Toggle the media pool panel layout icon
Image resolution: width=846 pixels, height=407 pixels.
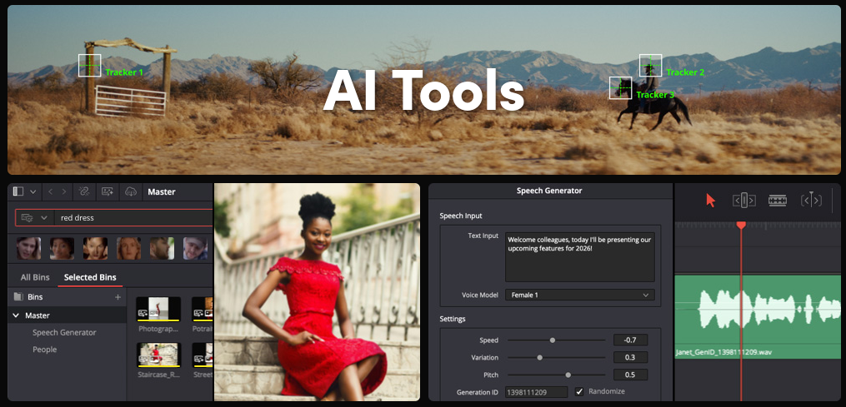(x=18, y=191)
